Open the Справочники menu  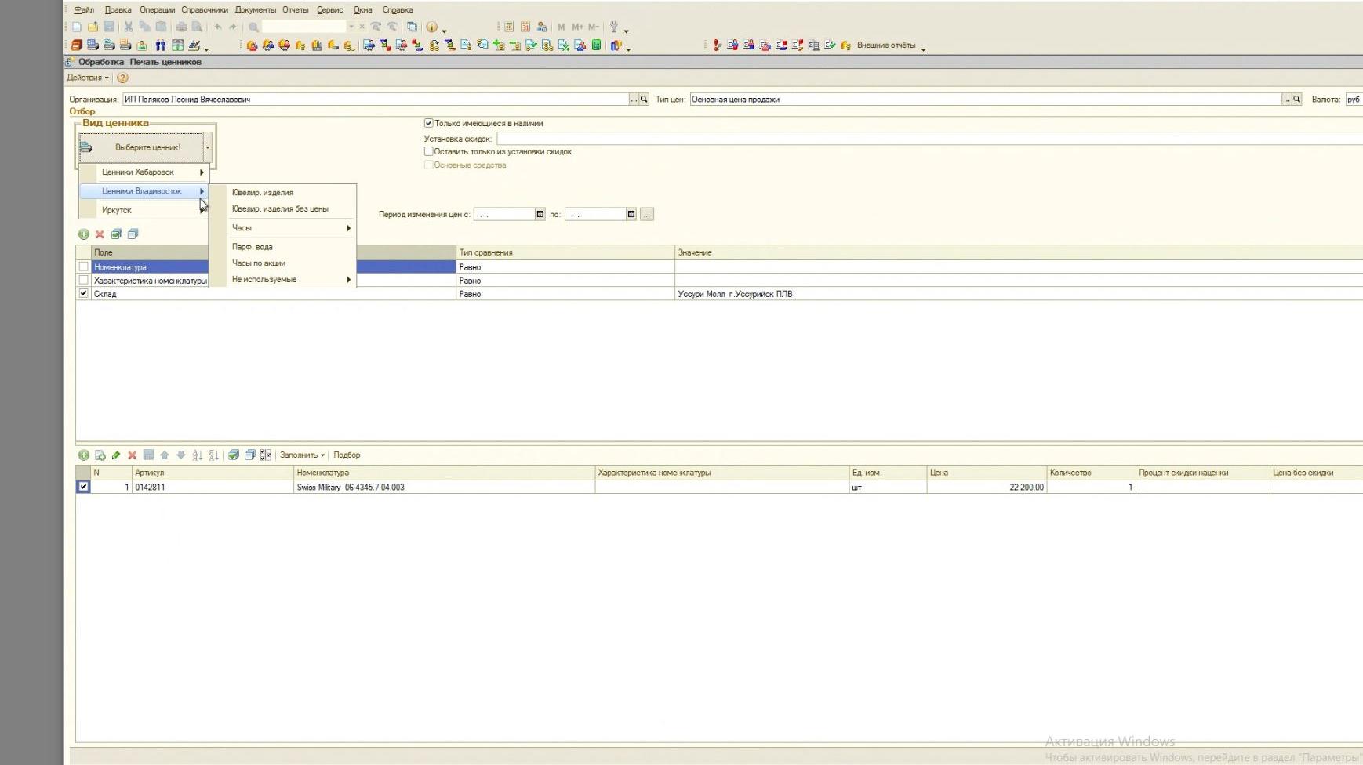click(x=205, y=10)
